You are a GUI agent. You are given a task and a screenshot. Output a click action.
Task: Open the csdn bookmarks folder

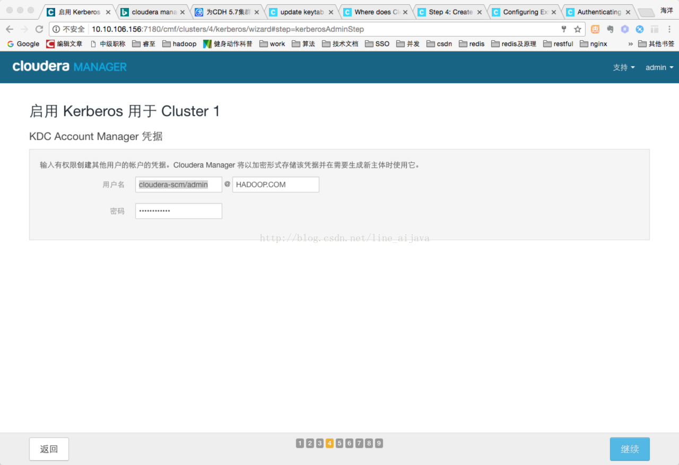pos(439,44)
